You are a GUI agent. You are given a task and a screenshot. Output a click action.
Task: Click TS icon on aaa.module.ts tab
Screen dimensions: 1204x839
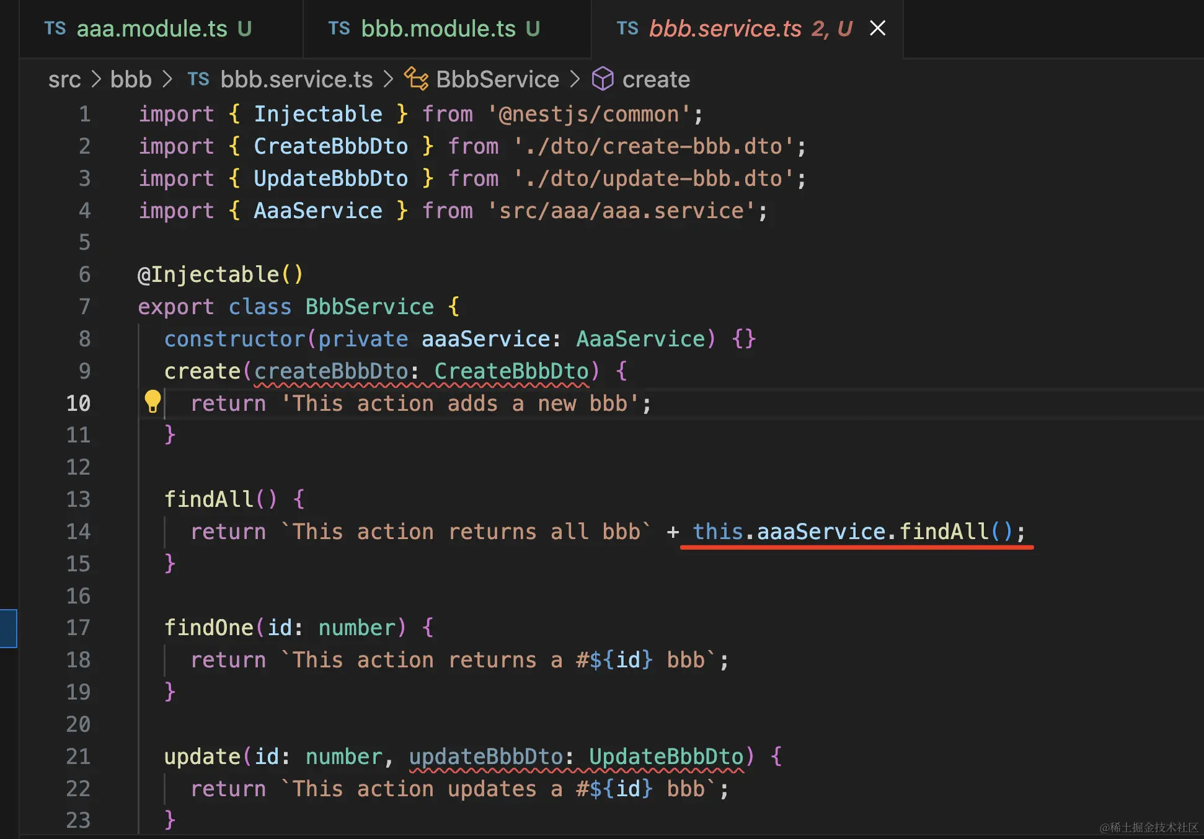pos(55,29)
